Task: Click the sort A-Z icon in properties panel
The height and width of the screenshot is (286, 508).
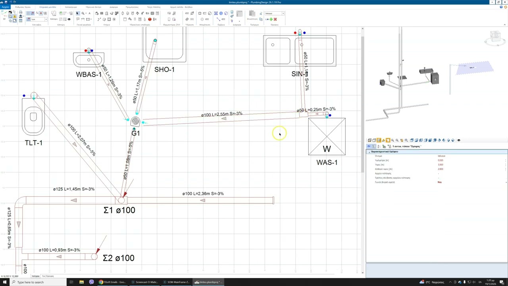Action: [x=379, y=146]
